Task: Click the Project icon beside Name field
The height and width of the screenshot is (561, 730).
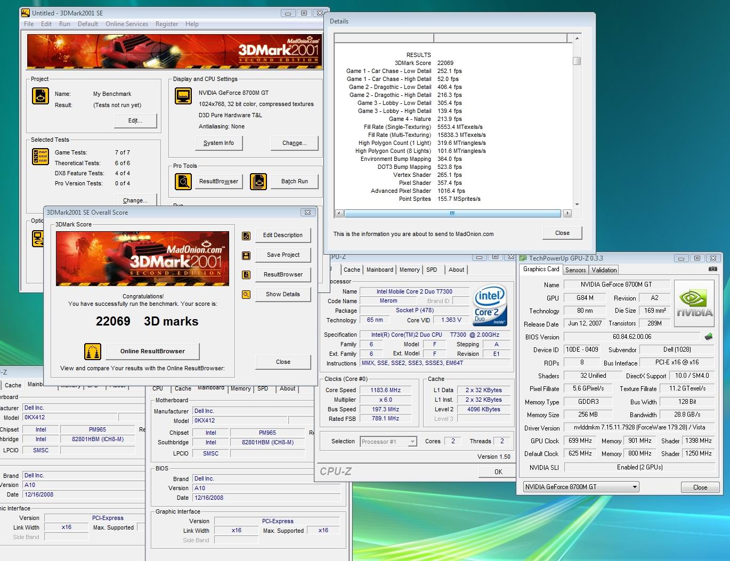Action: click(40, 96)
